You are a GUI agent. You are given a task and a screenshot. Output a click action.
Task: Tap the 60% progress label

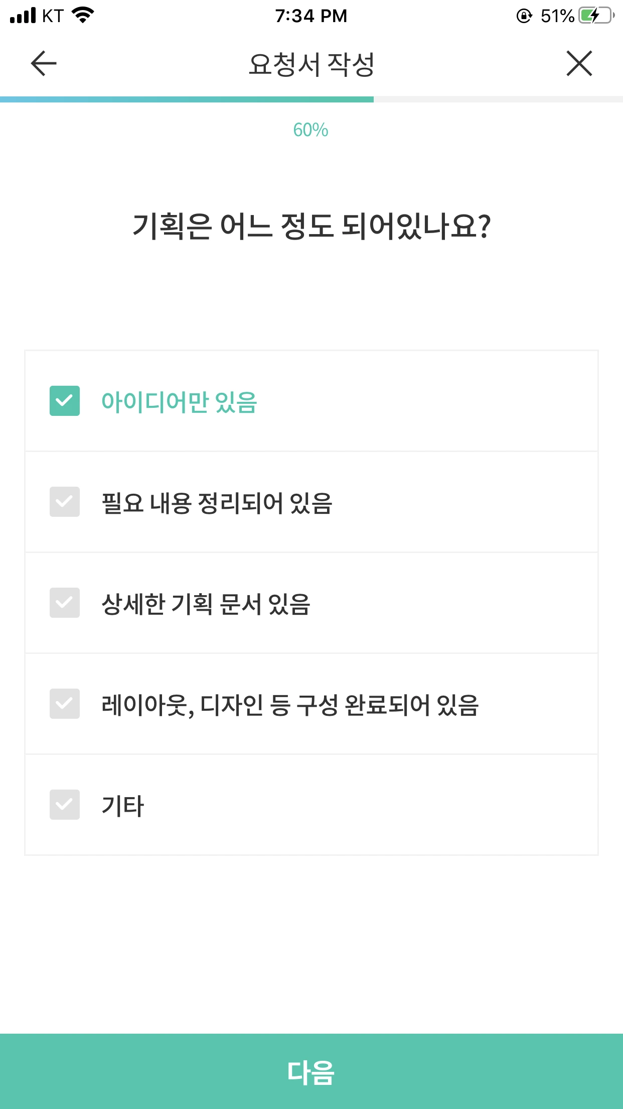[x=311, y=130]
